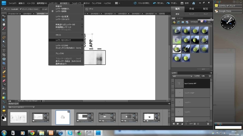Open the 'フィルター(T)' menu
This screenshot has width=243, height=136.
pyautogui.click(x=77, y=3)
